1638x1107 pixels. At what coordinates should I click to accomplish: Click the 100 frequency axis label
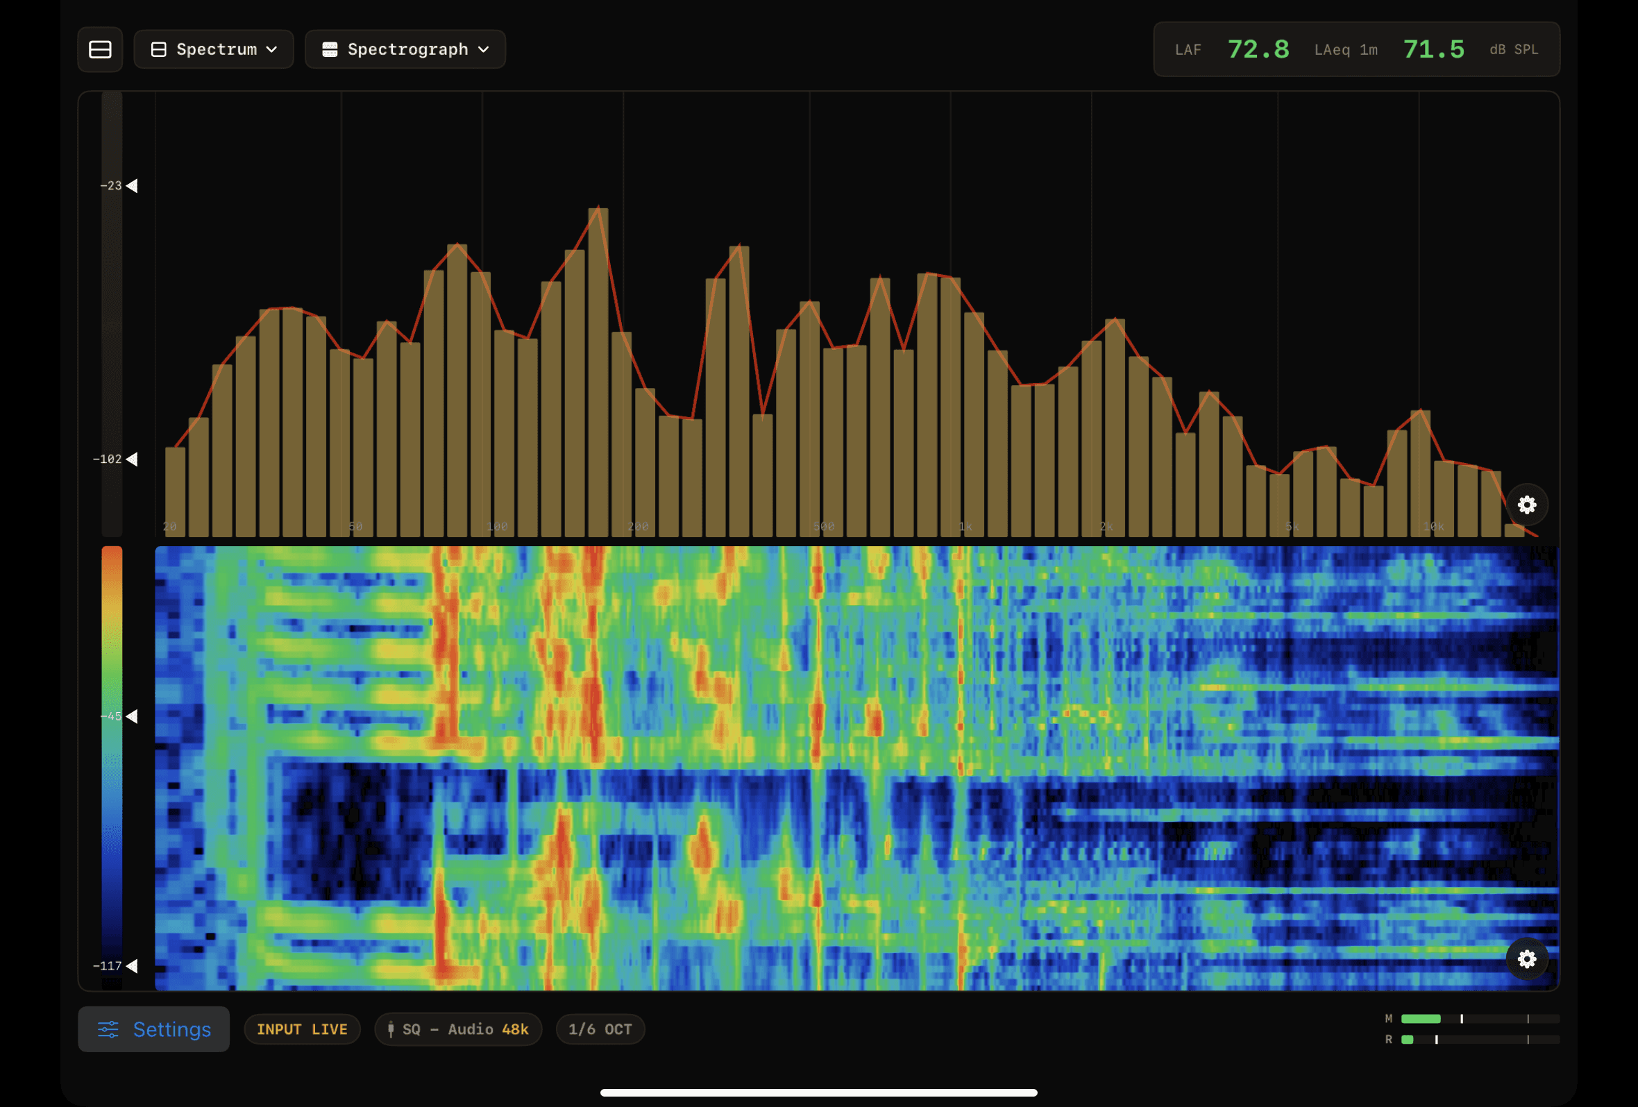(497, 526)
